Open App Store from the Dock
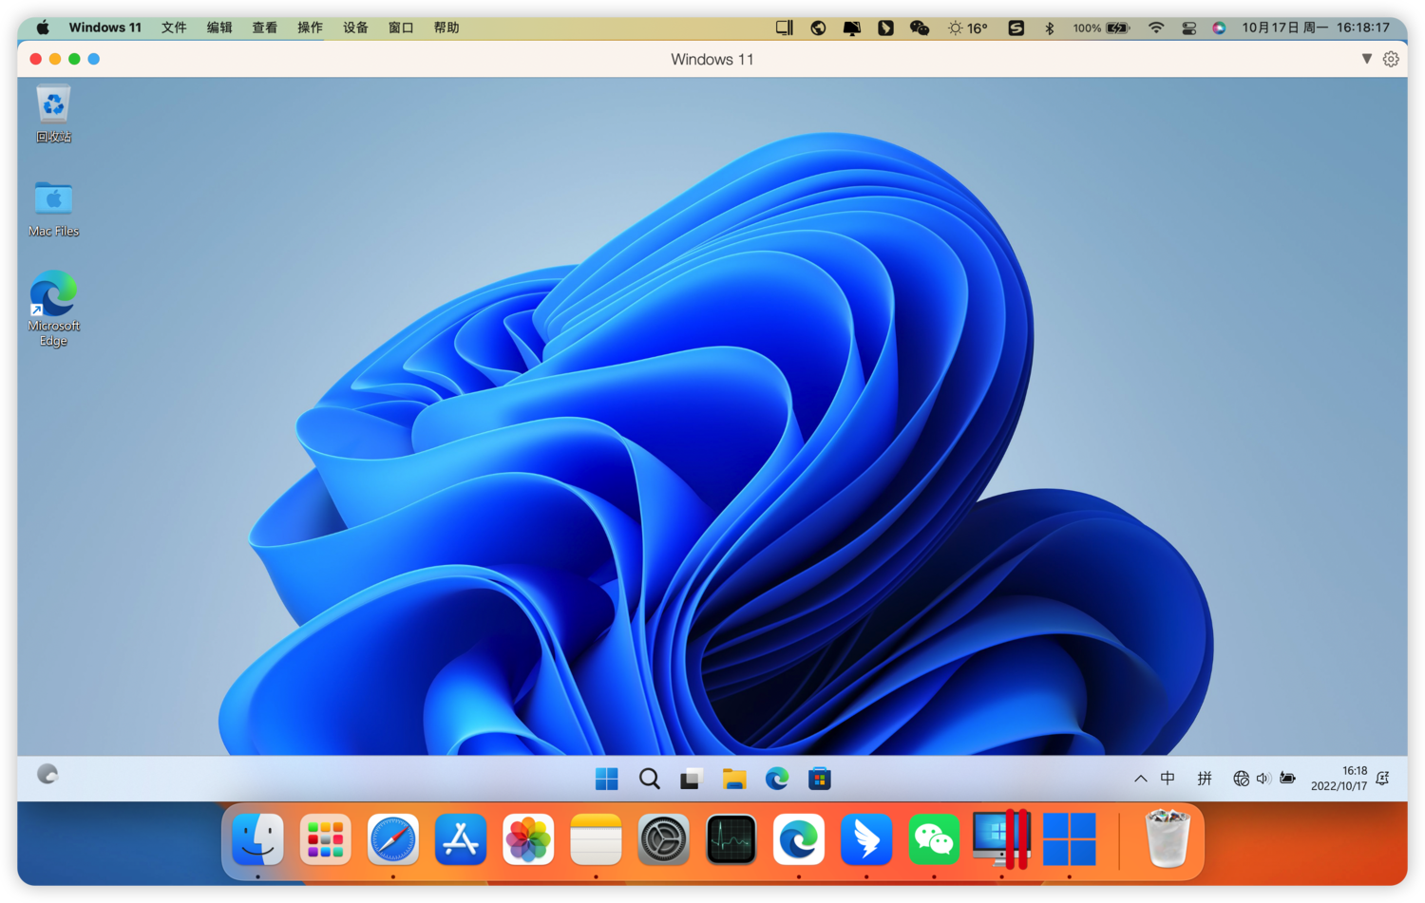This screenshot has width=1425, height=903. pyautogui.click(x=461, y=840)
